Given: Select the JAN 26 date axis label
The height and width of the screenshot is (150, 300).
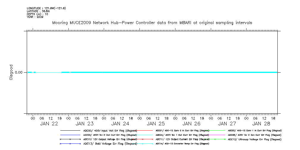Looking at the screenshot, I should [191, 124].
